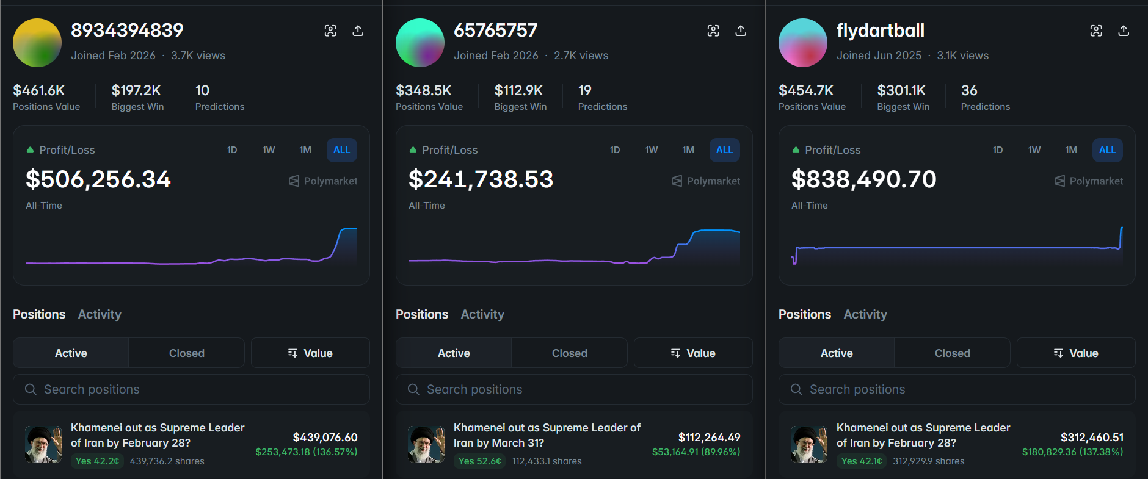The image size is (1148, 479).
Task: Open Value sort dropdown in 8934394839's positions
Action: (310, 353)
